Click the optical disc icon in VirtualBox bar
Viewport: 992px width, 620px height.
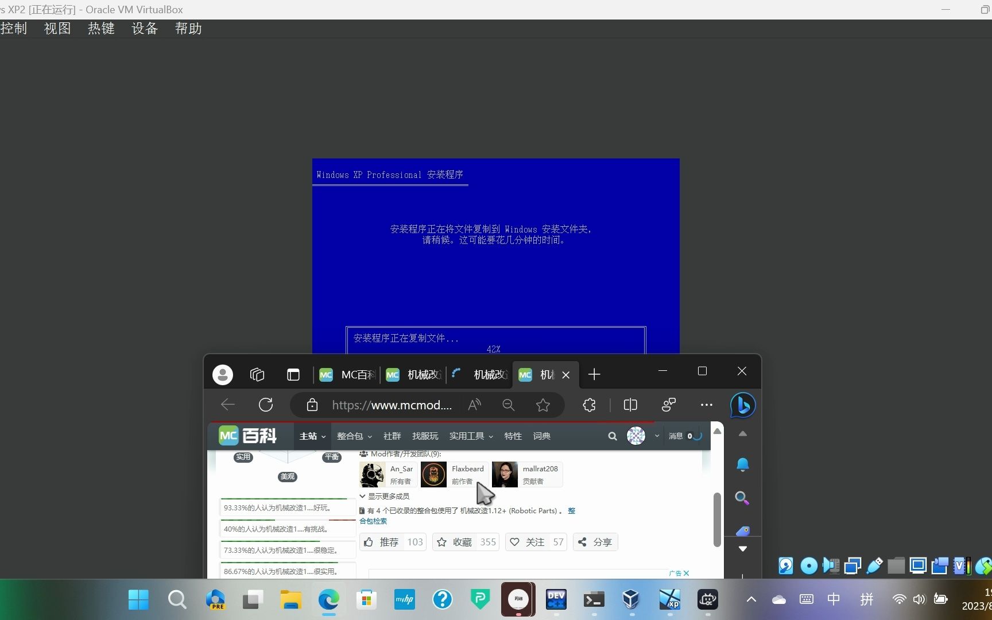tap(808, 565)
